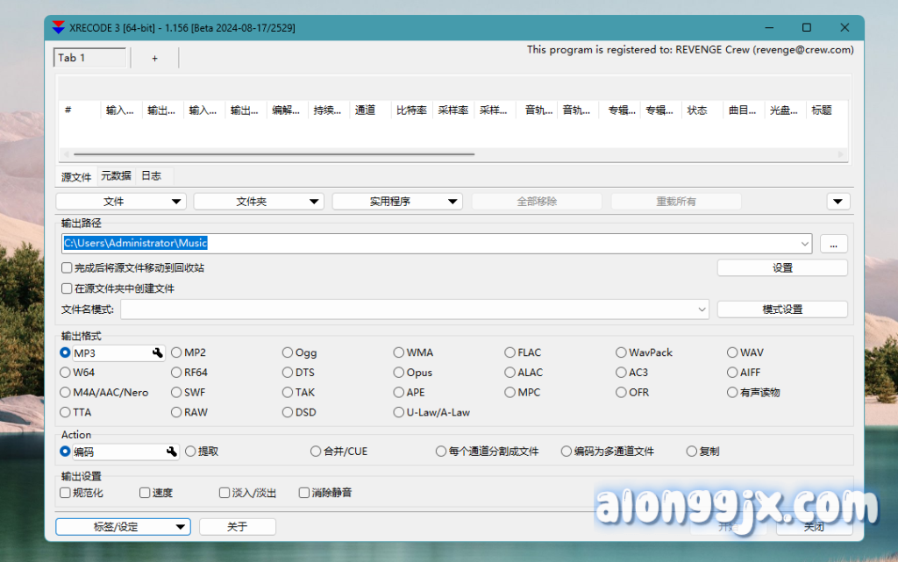Minimize the XRECODE window
This screenshot has height=562, width=898.
click(768, 28)
